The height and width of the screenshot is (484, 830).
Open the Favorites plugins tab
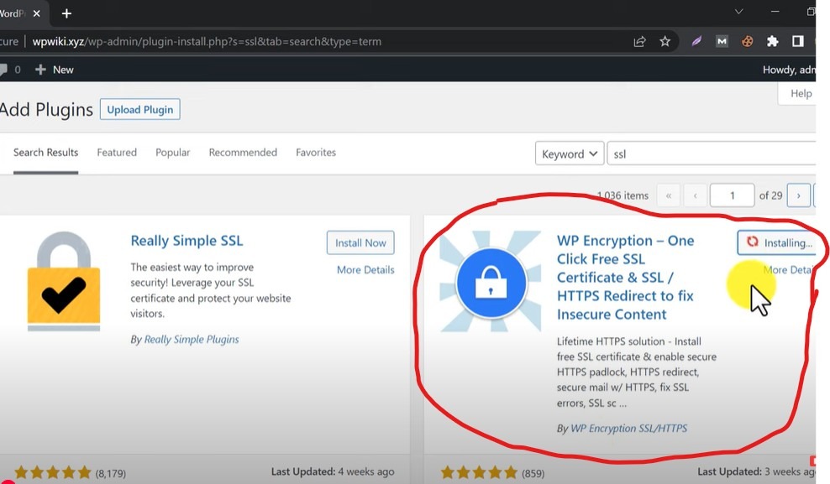[x=316, y=152]
